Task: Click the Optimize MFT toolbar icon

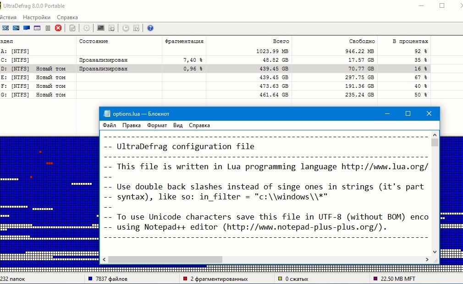Action: 37,28
